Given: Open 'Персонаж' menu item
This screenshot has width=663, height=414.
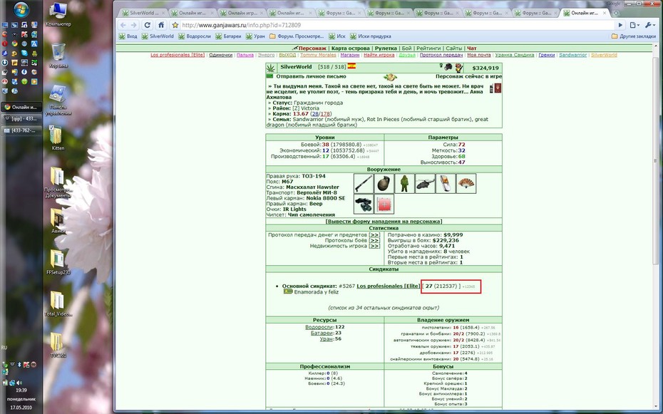Looking at the screenshot, I should pos(312,48).
